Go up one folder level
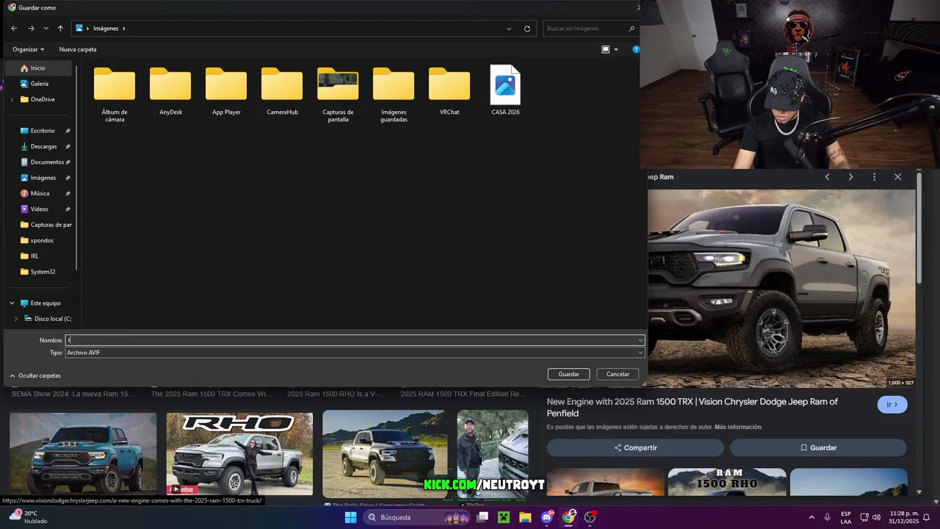Viewport: 940px width, 529px height. point(60,29)
